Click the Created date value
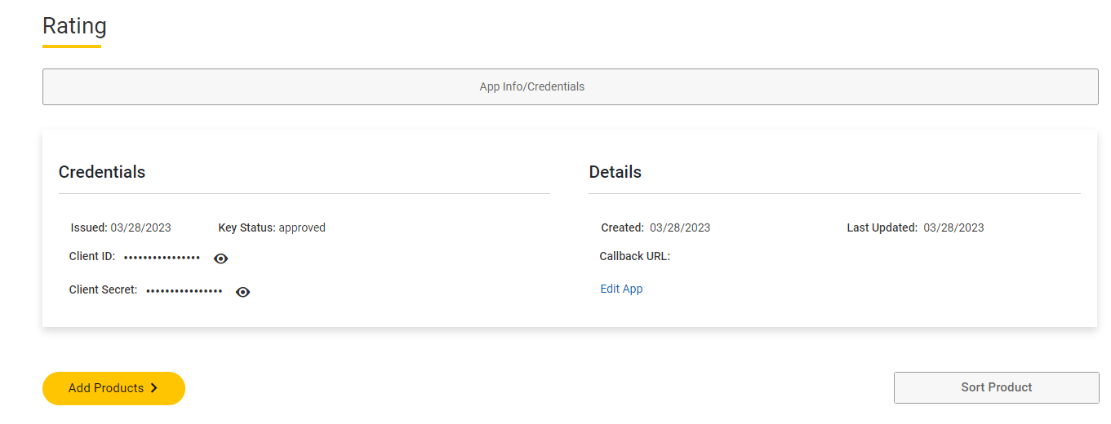Viewport: 1111px width, 424px height. pos(680,227)
